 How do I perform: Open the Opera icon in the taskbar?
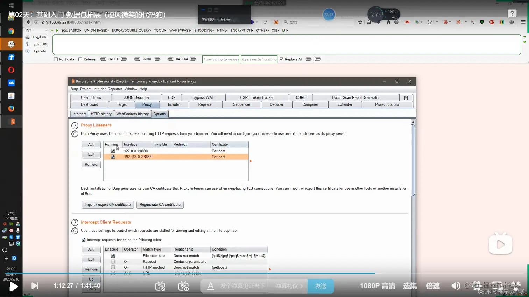[x=11, y=70]
